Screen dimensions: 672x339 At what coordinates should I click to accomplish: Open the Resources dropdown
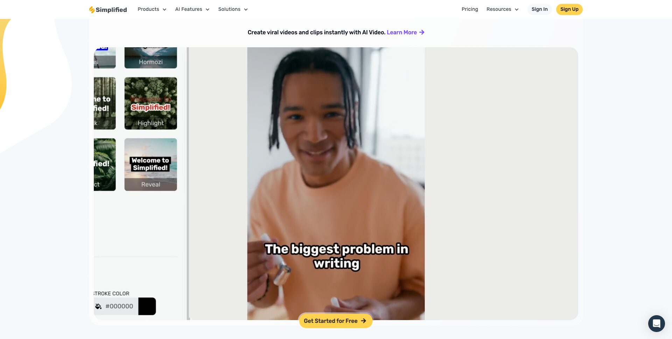[x=502, y=9]
